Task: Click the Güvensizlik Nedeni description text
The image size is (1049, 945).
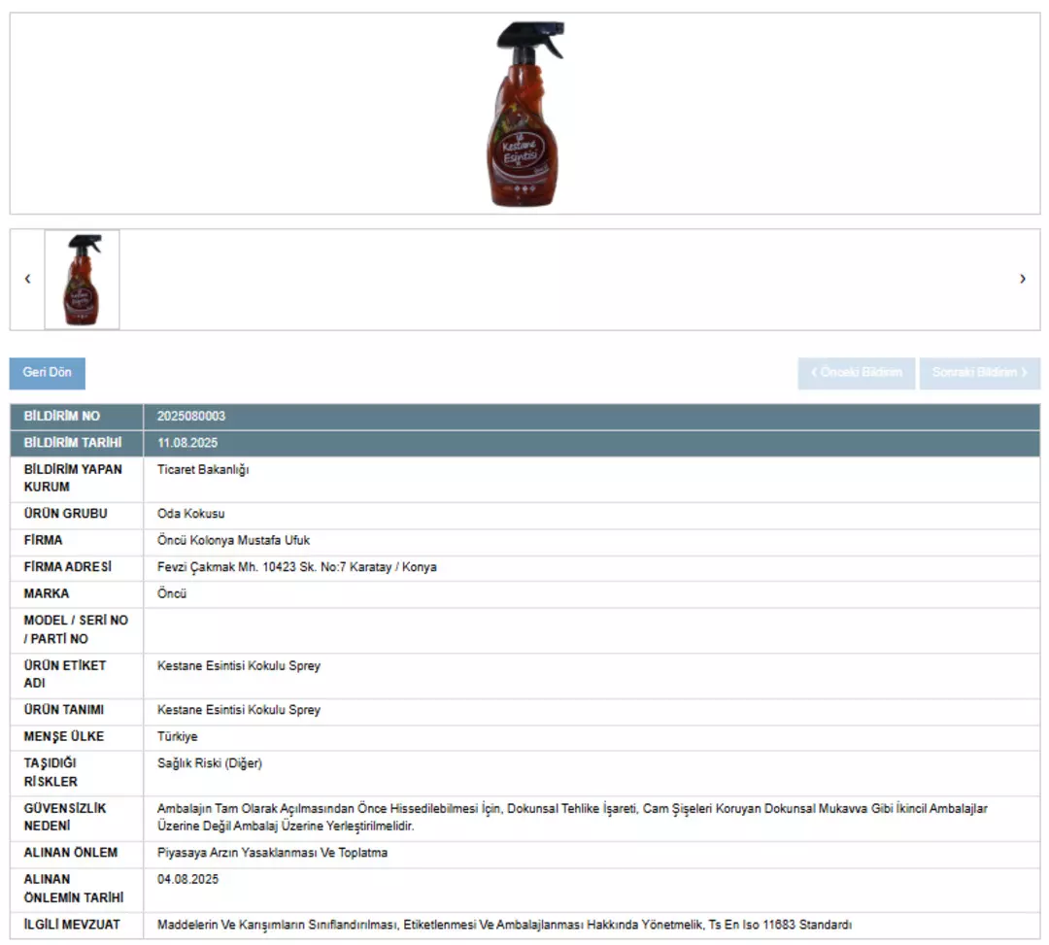Action: (571, 817)
